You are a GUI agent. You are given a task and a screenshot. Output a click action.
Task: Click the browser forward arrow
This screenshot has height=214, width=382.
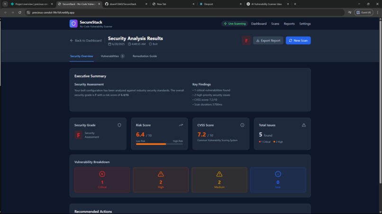pyautogui.click(x=13, y=12)
